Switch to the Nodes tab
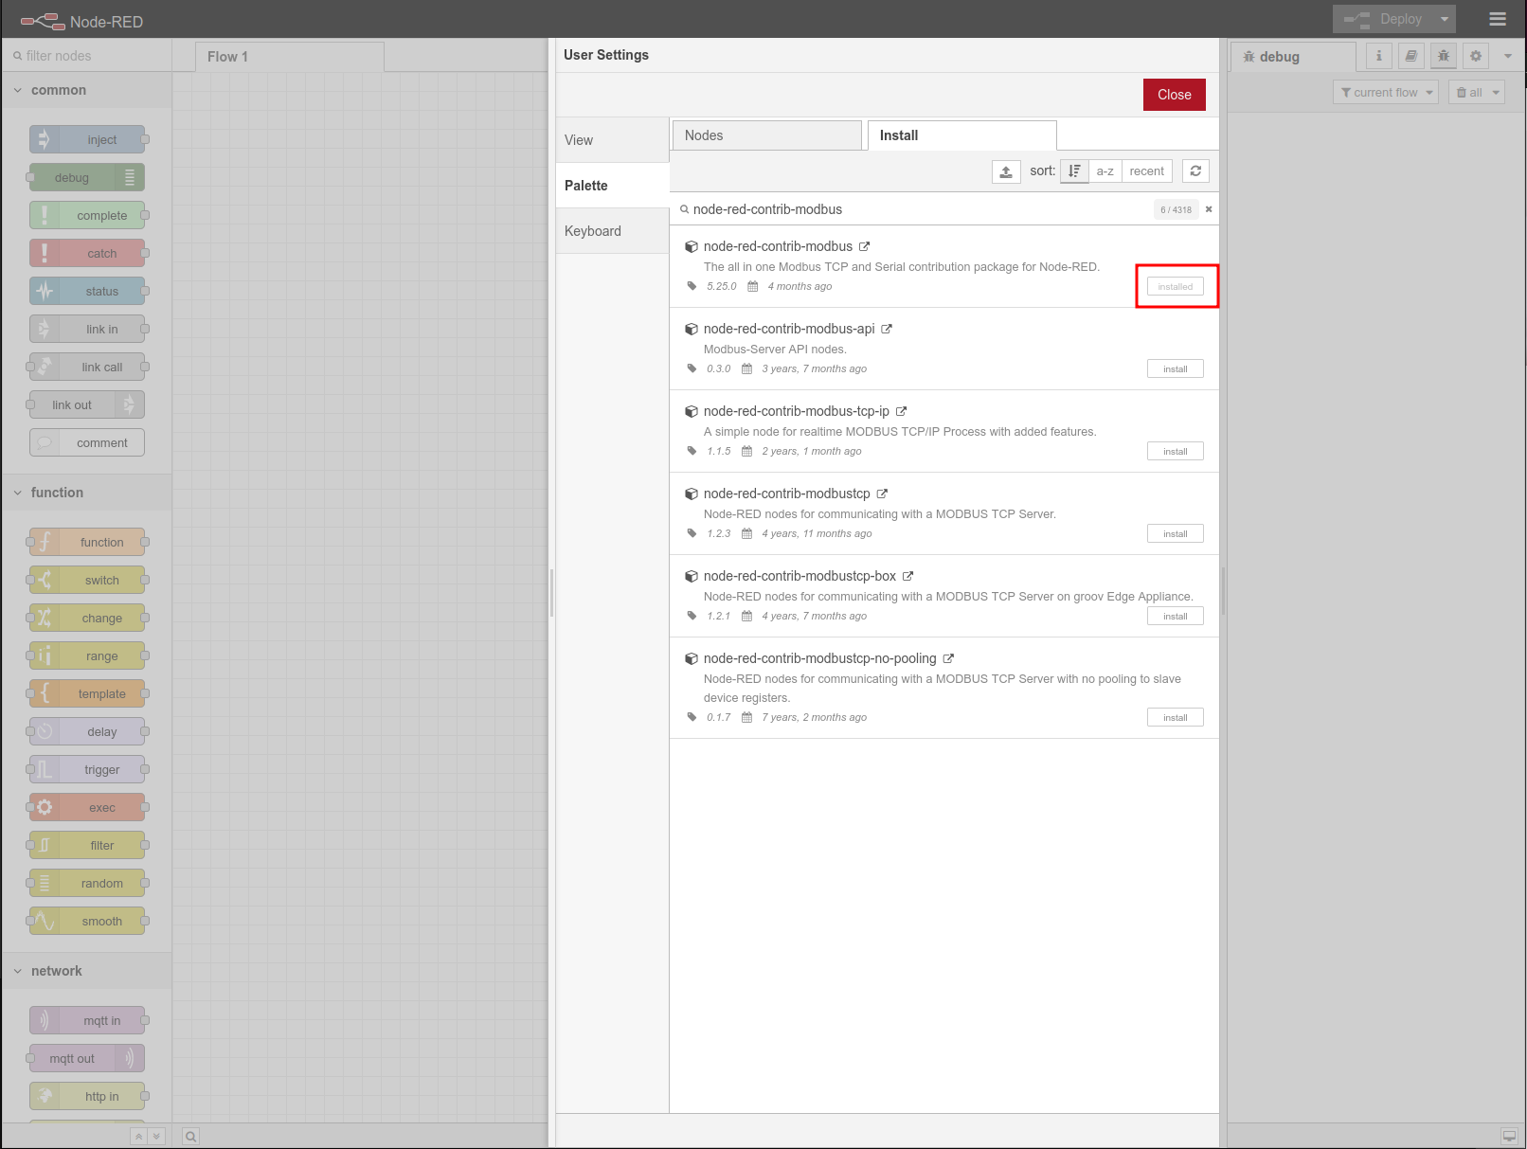The width and height of the screenshot is (1527, 1149). pyautogui.click(x=766, y=135)
